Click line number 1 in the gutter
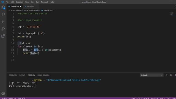Viewport: 176px width, 99px height. click(x=13, y=13)
